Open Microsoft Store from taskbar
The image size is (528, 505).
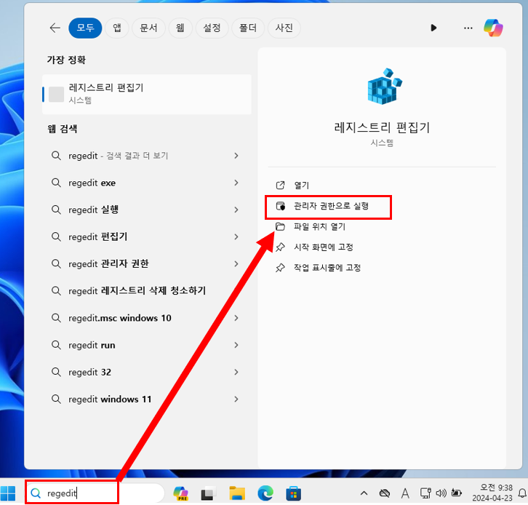pos(294,493)
